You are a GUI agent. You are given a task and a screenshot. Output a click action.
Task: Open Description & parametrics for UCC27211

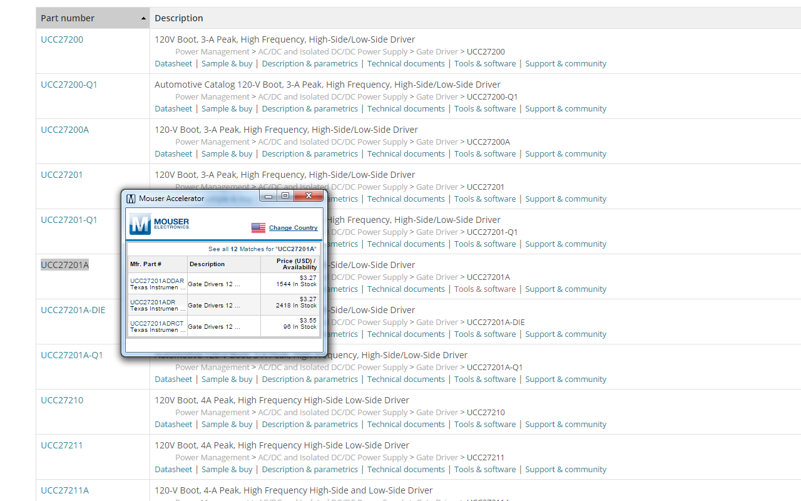point(310,470)
